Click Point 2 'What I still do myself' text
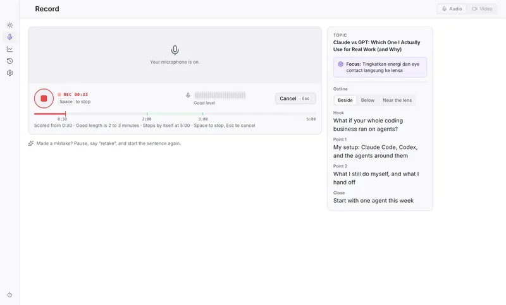The height and width of the screenshot is (305, 506). 376,178
